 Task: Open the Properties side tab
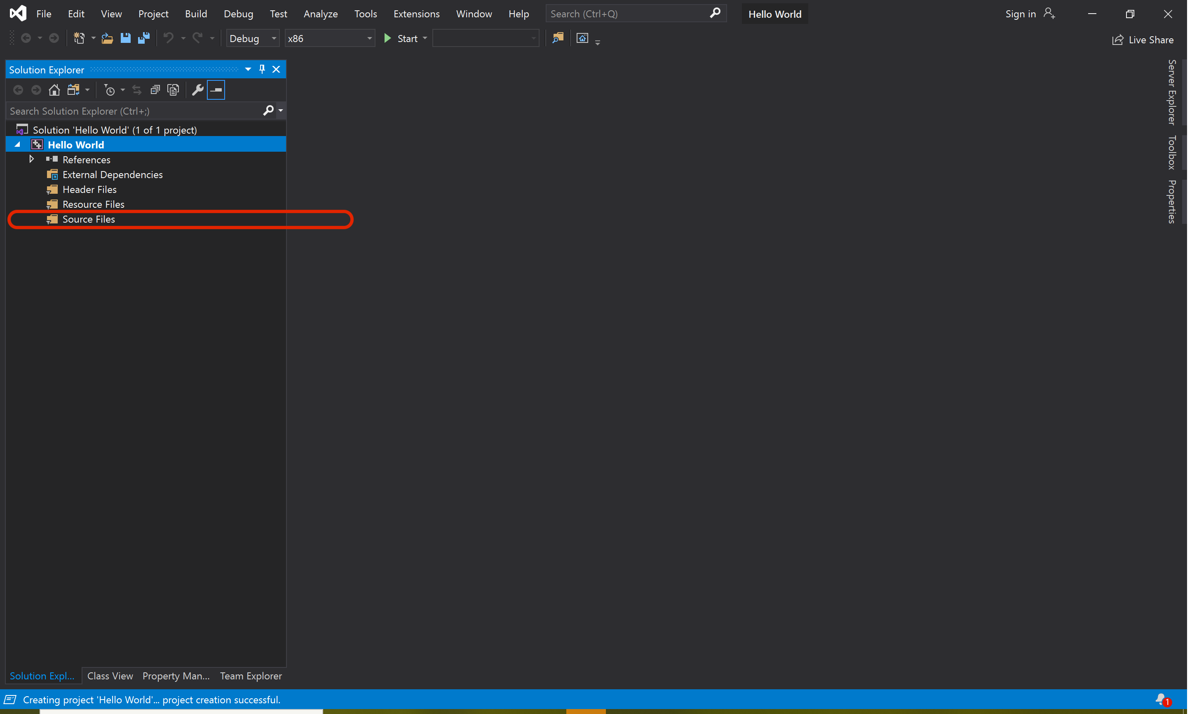tap(1172, 202)
